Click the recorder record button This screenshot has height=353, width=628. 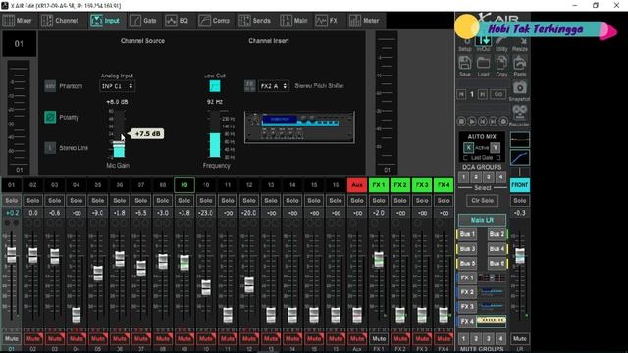click(503, 121)
